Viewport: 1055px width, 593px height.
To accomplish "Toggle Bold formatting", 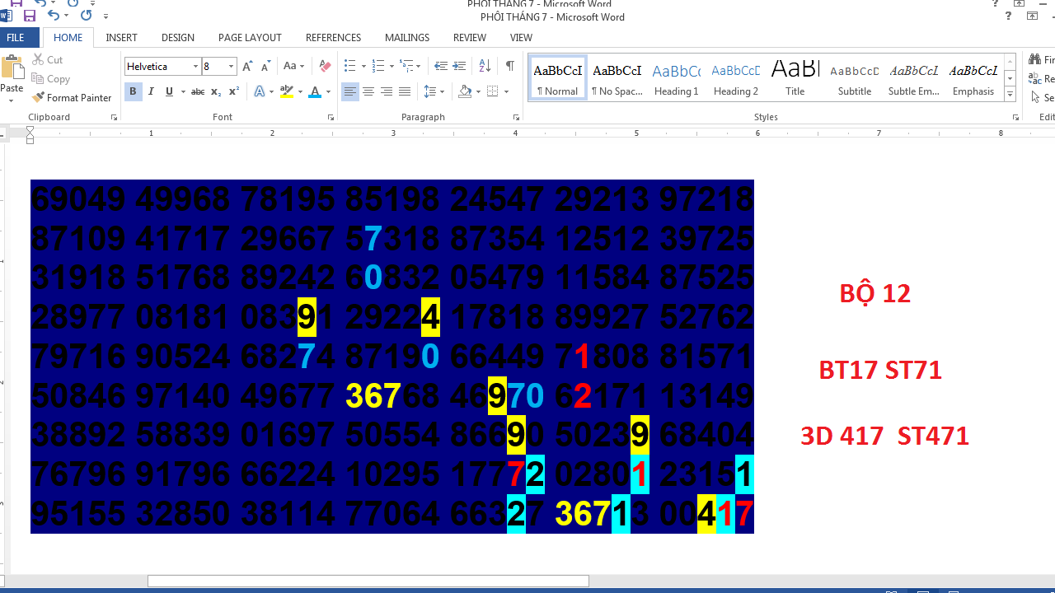I will (133, 91).
